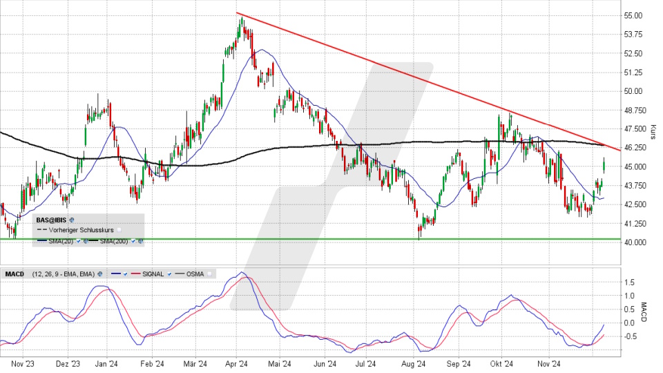Open the BAS@IBIS symbol settings icon
Screen dimensions: 663x373
pos(73,220)
